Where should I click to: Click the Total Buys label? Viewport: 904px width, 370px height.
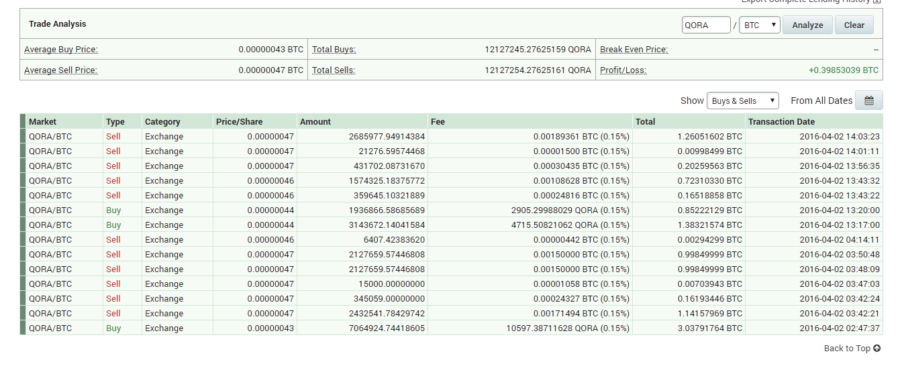click(334, 50)
